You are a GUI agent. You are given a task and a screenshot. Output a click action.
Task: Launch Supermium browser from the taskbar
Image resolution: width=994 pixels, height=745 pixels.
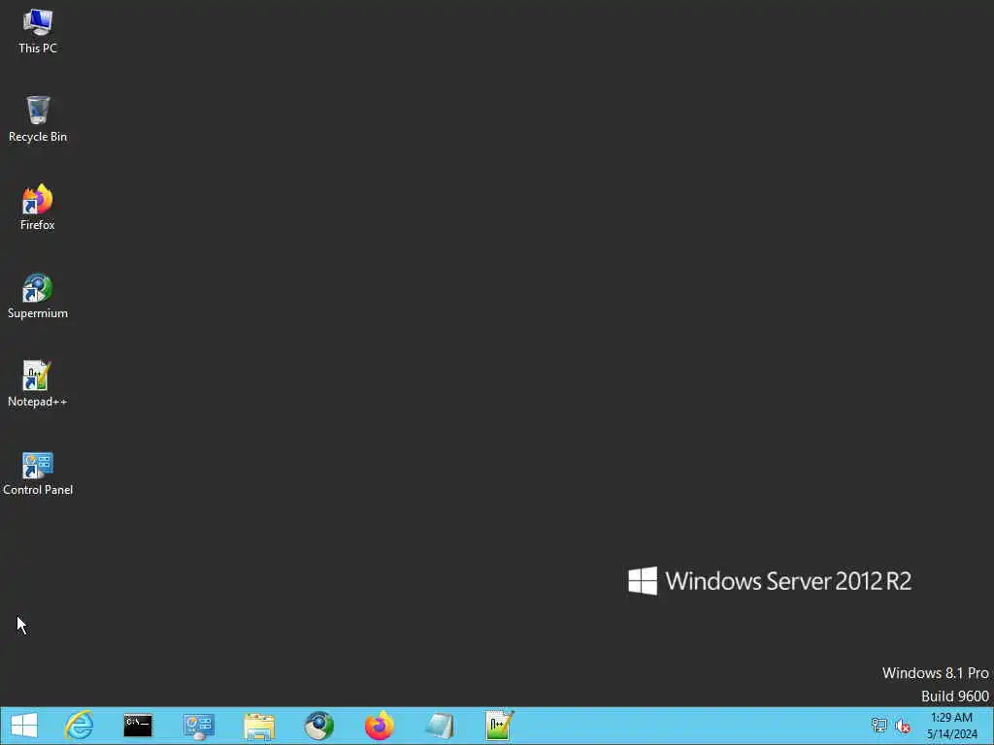318,726
